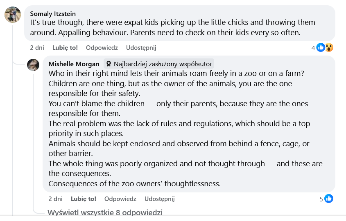Click "Najbardziej zasłużony współautor" badge label
Image resolution: width=346 pixels, height=221 pixels.
[x=163, y=64]
